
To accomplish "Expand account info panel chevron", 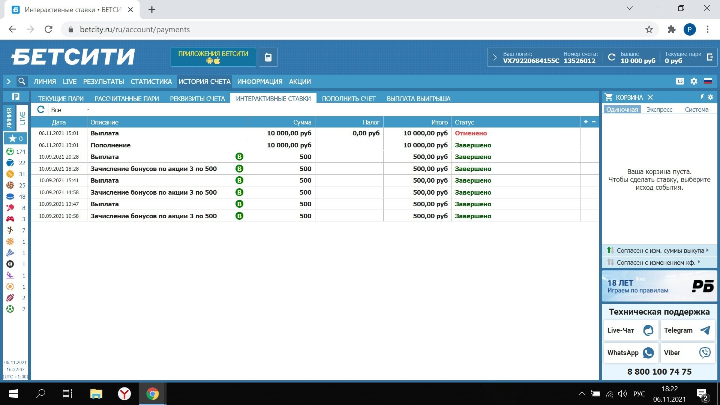I will tap(495, 57).
